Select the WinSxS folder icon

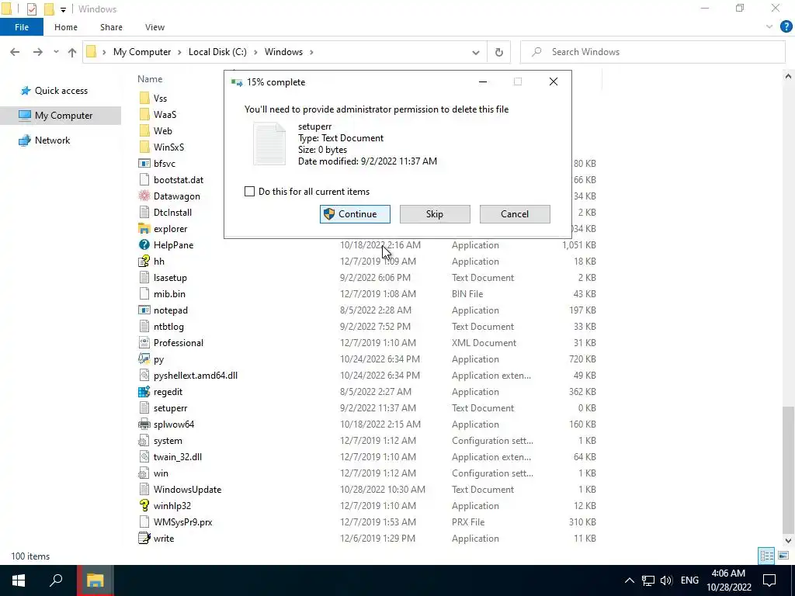[x=144, y=147]
